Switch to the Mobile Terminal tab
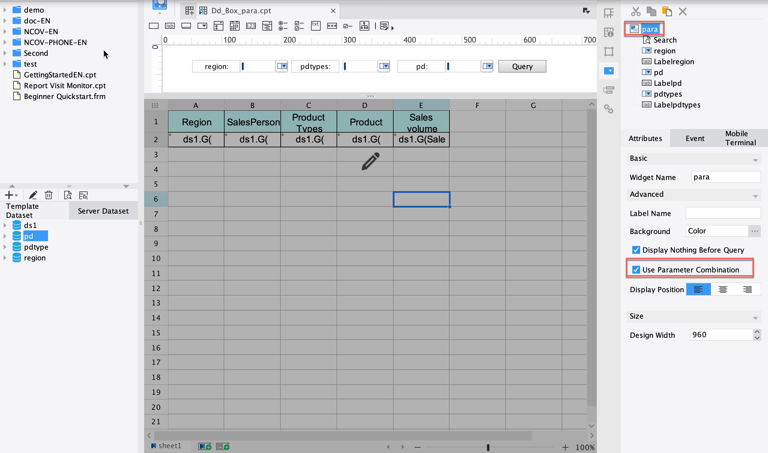This screenshot has height=453, width=768. [x=741, y=138]
